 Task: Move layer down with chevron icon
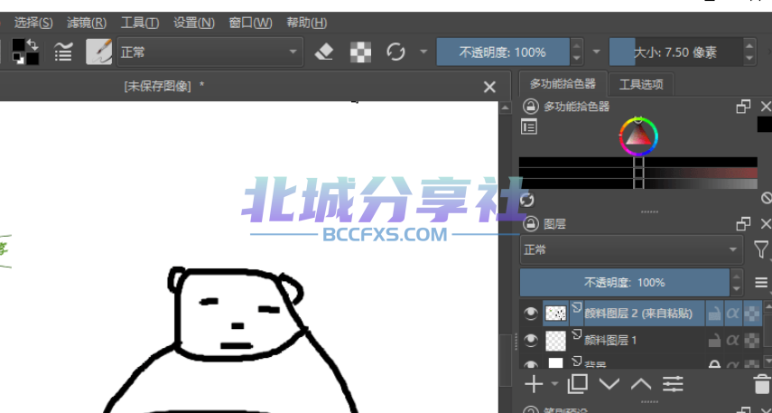pos(609,384)
